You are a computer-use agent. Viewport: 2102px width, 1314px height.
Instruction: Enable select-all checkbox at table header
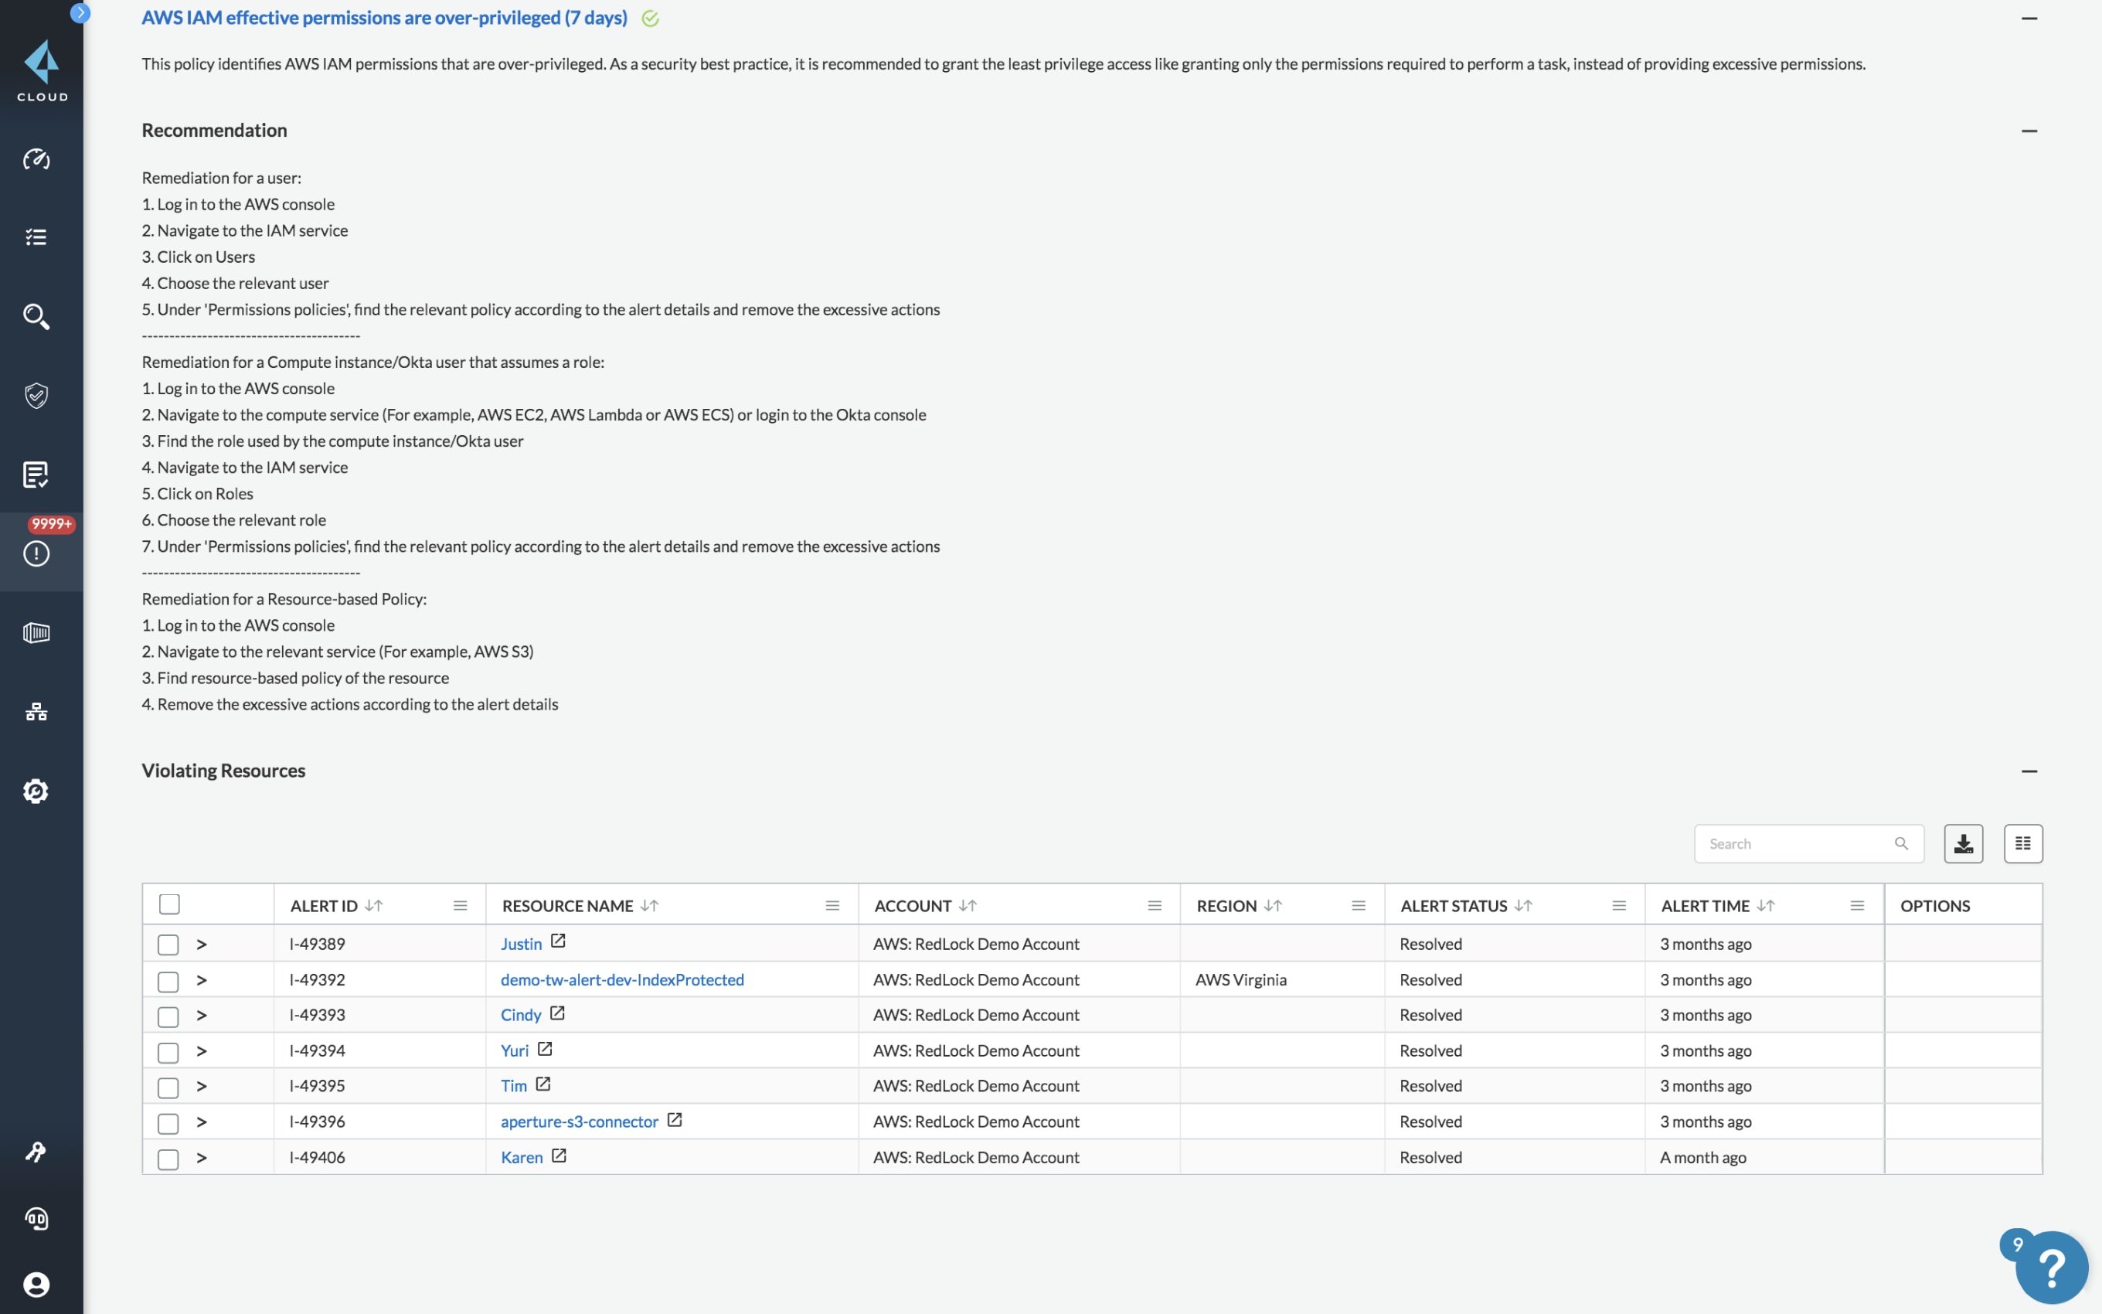(168, 905)
